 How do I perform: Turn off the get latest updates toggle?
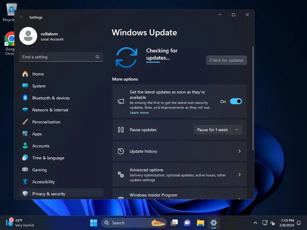(236, 101)
